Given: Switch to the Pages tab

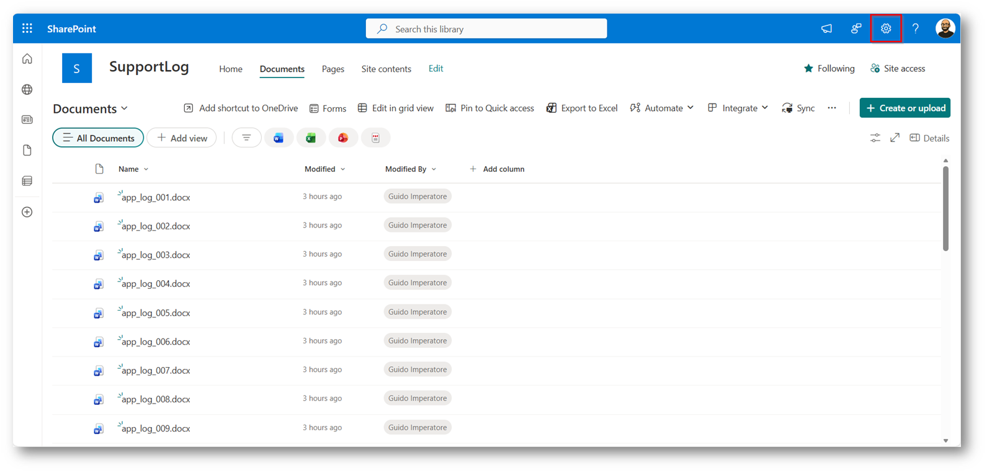Looking at the screenshot, I should (333, 69).
